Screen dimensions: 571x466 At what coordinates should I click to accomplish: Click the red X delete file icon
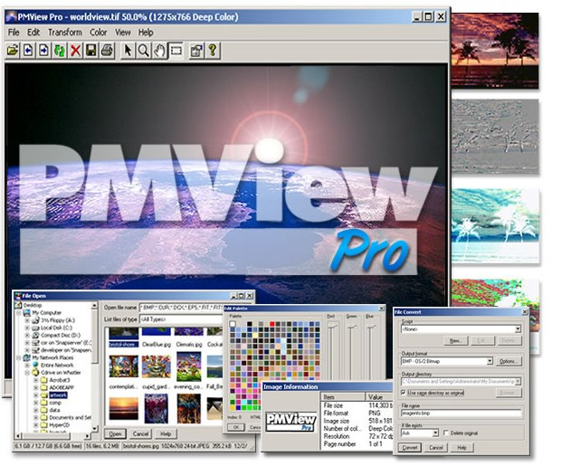75,51
